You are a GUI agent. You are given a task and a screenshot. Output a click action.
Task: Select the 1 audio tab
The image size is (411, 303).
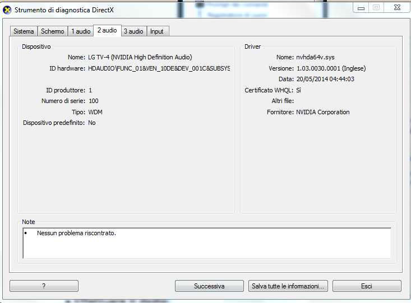click(x=81, y=31)
